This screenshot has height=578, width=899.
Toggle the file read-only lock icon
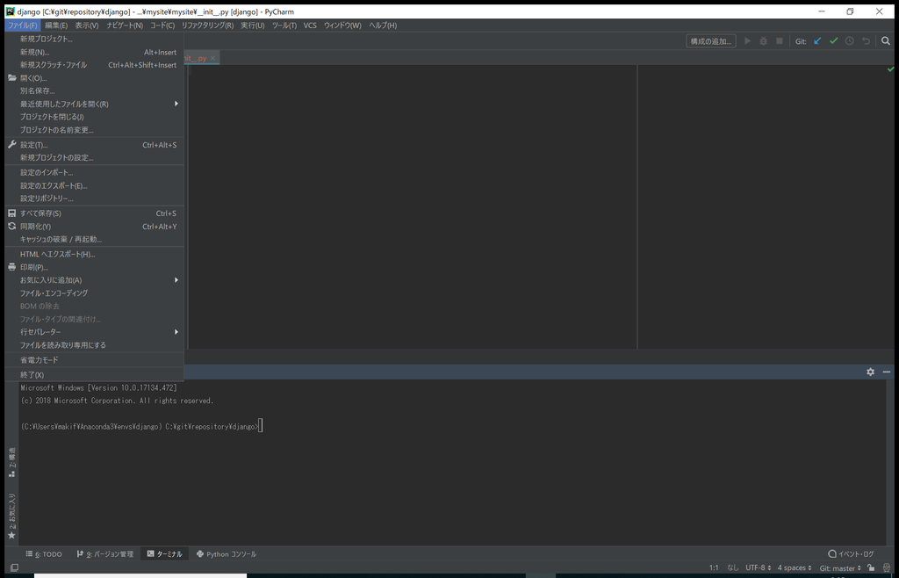coord(871,567)
